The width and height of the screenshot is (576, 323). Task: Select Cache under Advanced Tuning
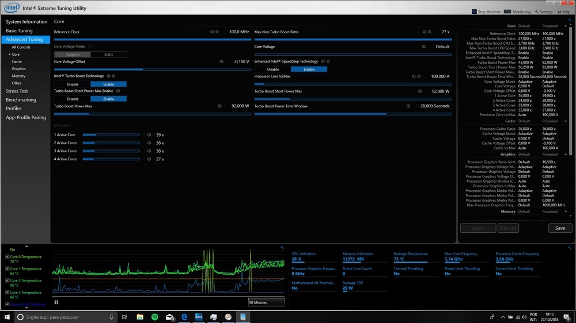tap(17, 61)
